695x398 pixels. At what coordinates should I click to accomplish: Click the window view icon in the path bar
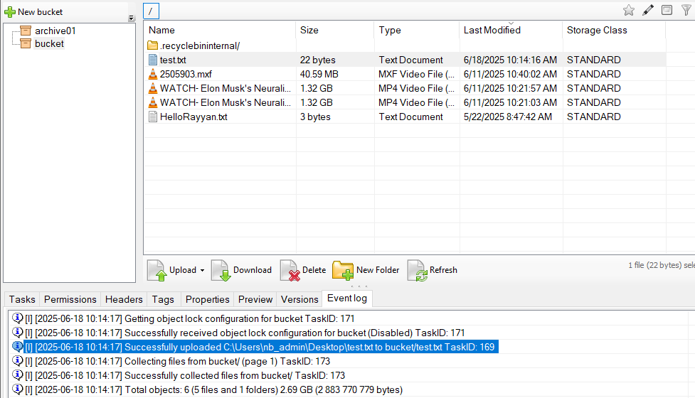667,10
